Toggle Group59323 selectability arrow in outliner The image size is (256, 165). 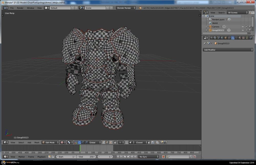pos(246,30)
